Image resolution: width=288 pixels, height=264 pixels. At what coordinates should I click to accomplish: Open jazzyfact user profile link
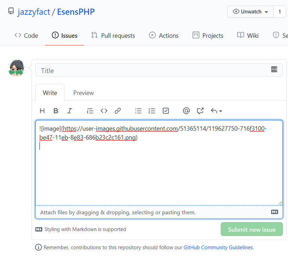point(34,12)
